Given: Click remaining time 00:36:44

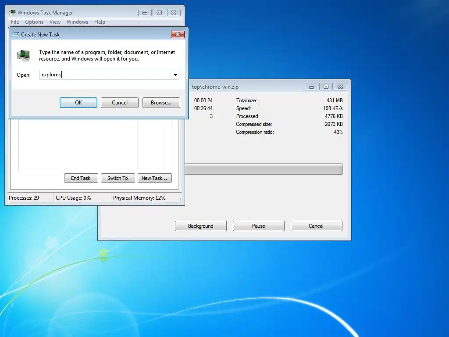Looking at the screenshot, I should (203, 108).
